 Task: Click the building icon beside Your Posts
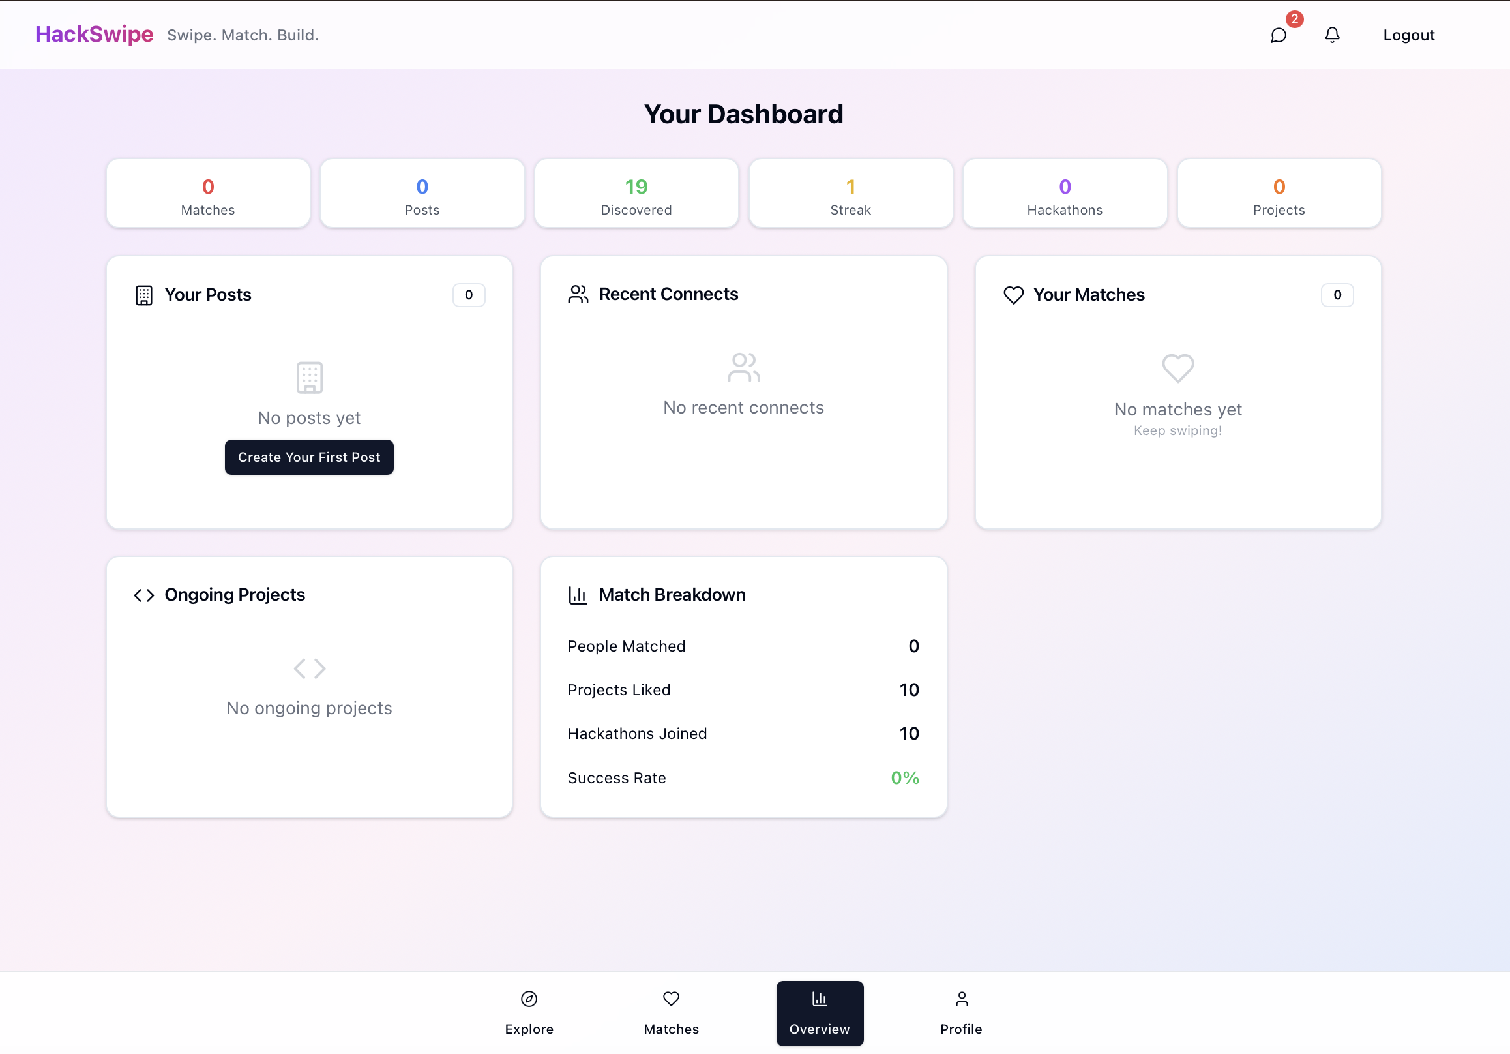143,295
